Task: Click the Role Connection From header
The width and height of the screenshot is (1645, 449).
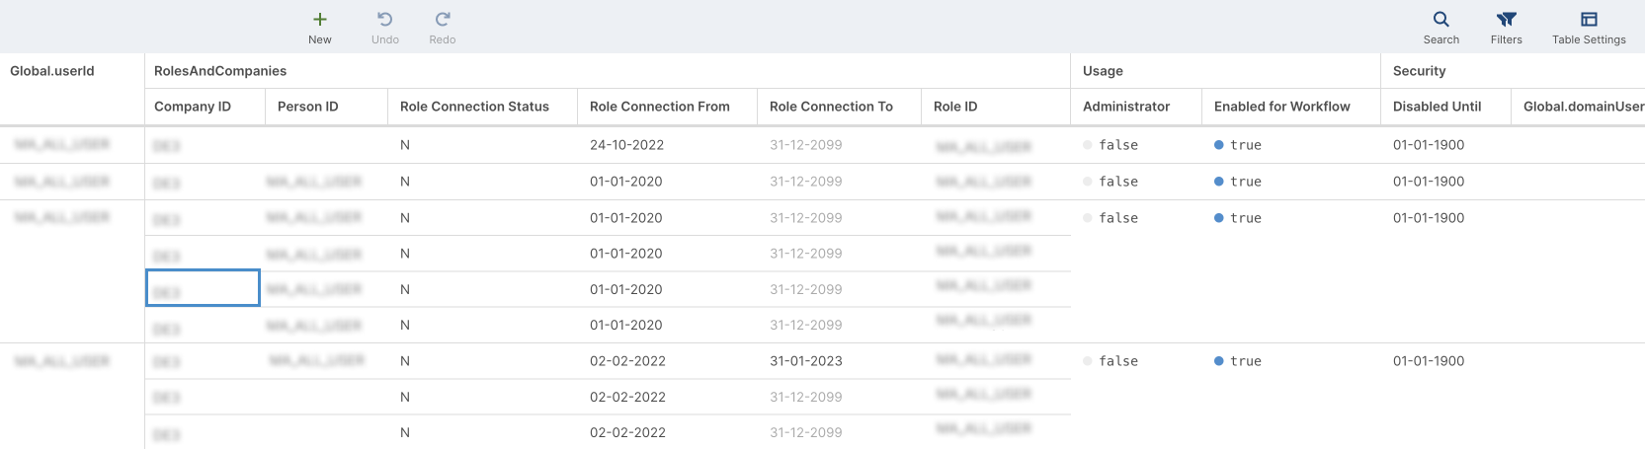Action: tap(659, 107)
